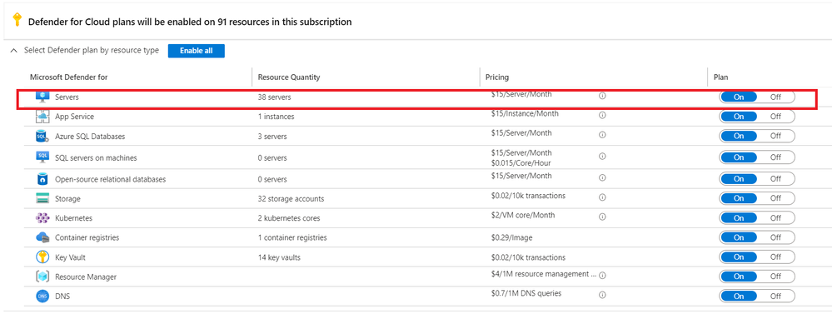Switch Key Vault plan to Off
Image resolution: width=832 pixels, height=319 pixels.
(775, 257)
